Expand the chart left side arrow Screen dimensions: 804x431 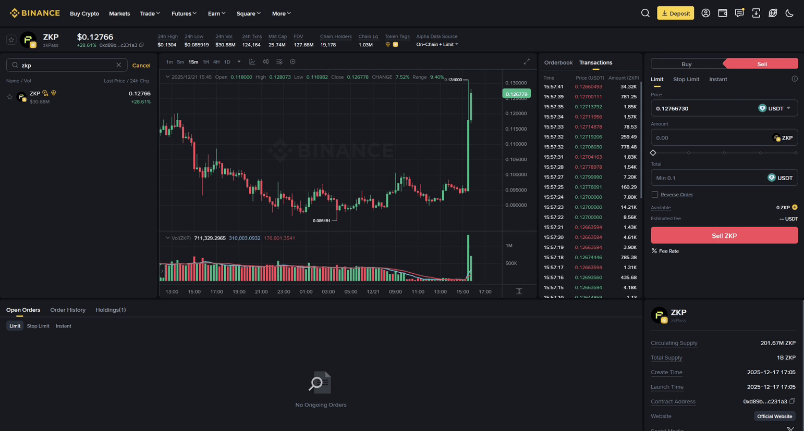point(162,271)
